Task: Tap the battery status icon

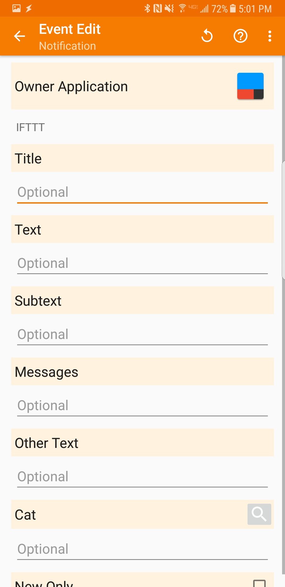Action: click(233, 9)
